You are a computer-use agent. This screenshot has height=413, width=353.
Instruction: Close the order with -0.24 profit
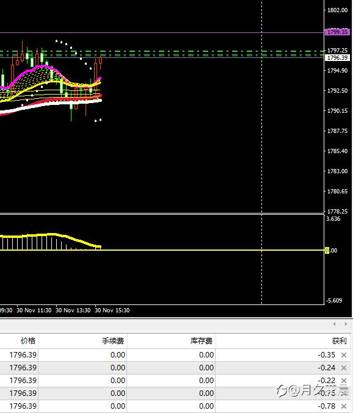(x=343, y=368)
